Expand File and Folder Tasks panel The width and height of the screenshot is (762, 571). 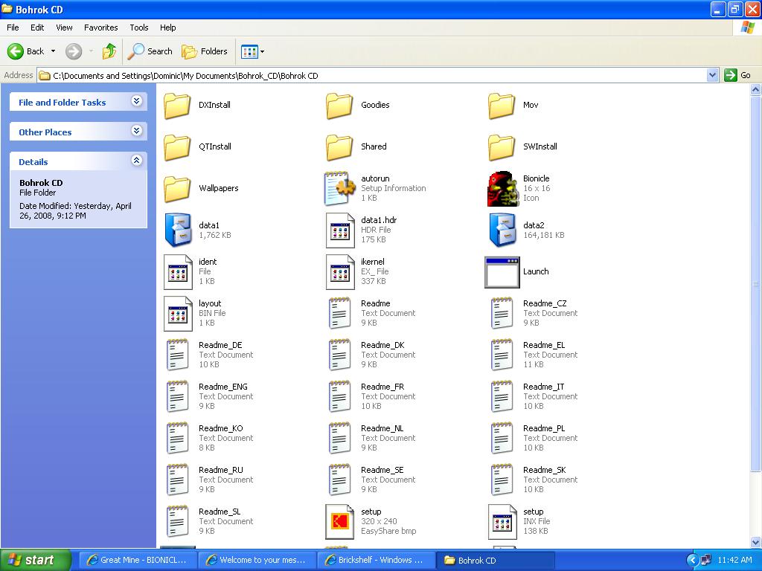(x=136, y=102)
